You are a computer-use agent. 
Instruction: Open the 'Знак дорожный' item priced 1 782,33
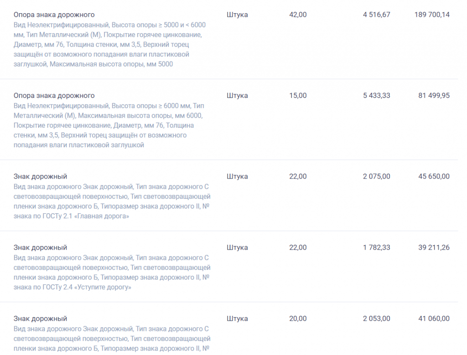click(x=40, y=247)
